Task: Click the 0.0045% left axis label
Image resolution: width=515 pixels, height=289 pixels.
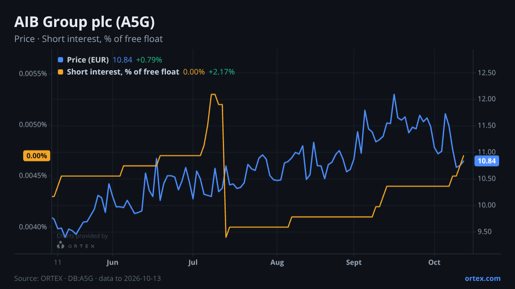Action: [x=33, y=176]
